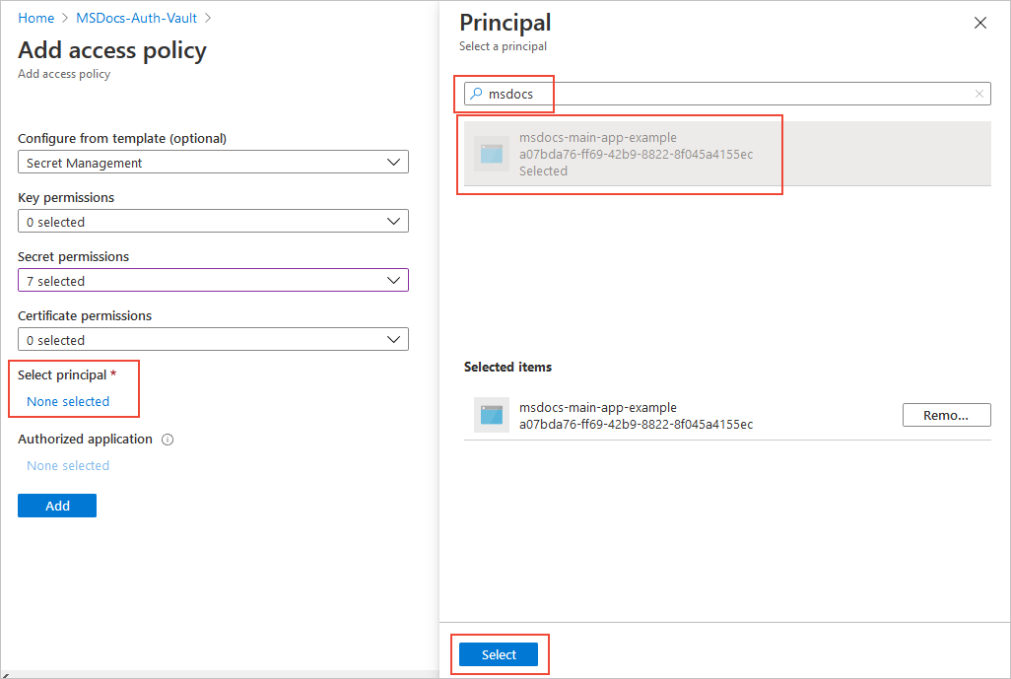Click the app icon of msdocs-main-app-example search result
Screen dimensions: 1011x679
click(492, 154)
